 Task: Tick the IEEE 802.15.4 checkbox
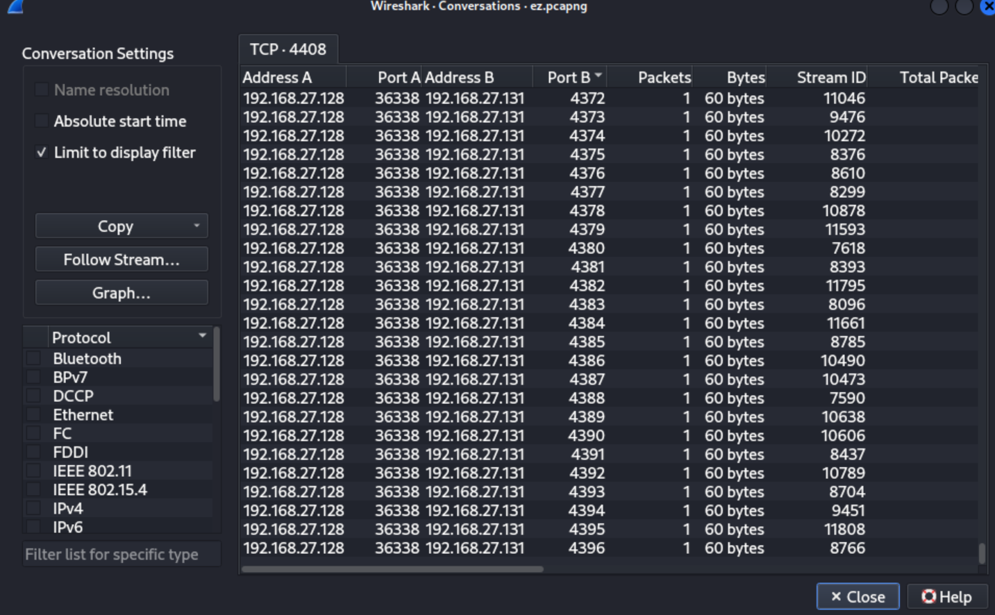(x=33, y=489)
